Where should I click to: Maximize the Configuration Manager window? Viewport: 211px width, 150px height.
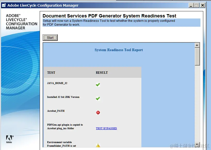tap(197, 5)
